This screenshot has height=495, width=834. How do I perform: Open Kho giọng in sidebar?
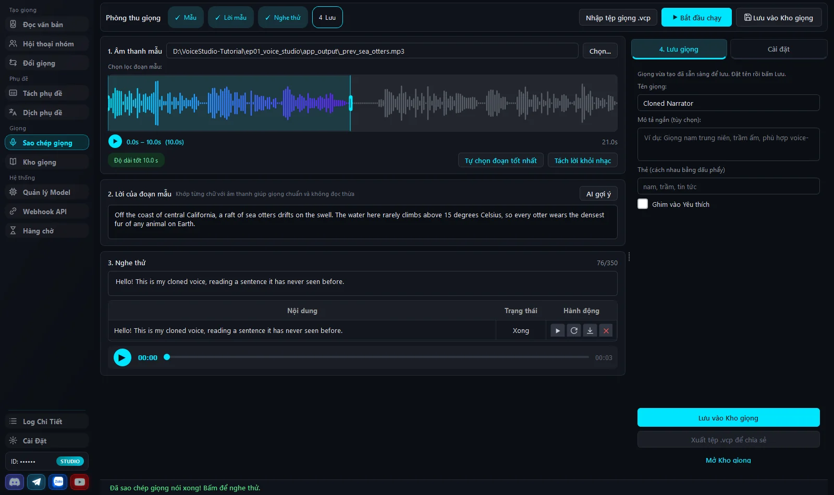(47, 162)
